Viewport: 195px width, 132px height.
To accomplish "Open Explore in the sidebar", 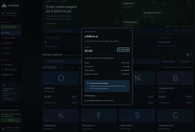I will pyautogui.click(x=11, y=33).
